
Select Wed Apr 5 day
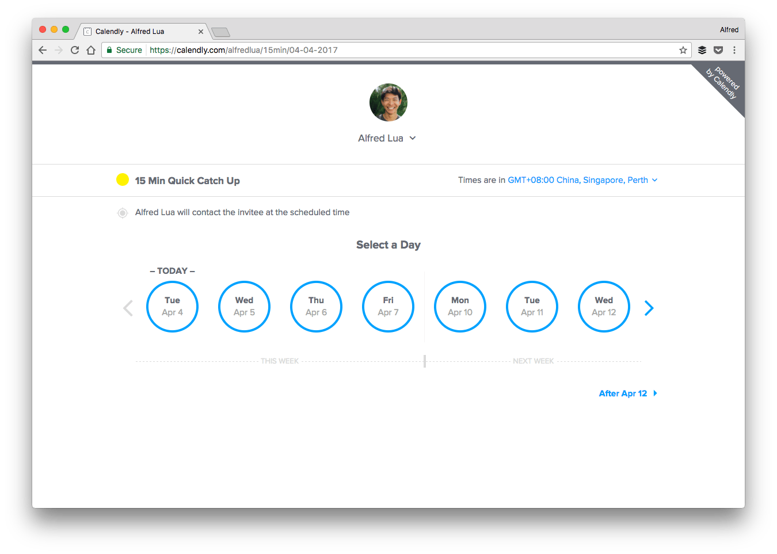tap(244, 307)
